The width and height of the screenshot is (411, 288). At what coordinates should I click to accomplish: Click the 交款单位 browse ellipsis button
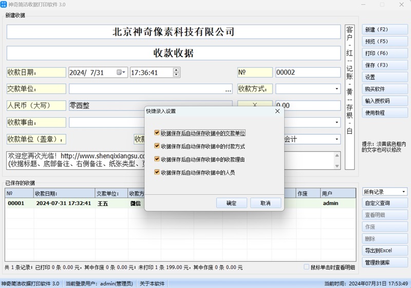pyautogui.click(x=228, y=89)
